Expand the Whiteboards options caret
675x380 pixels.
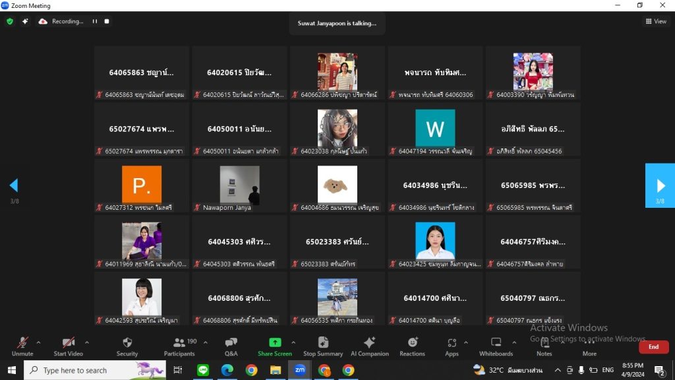(514, 342)
